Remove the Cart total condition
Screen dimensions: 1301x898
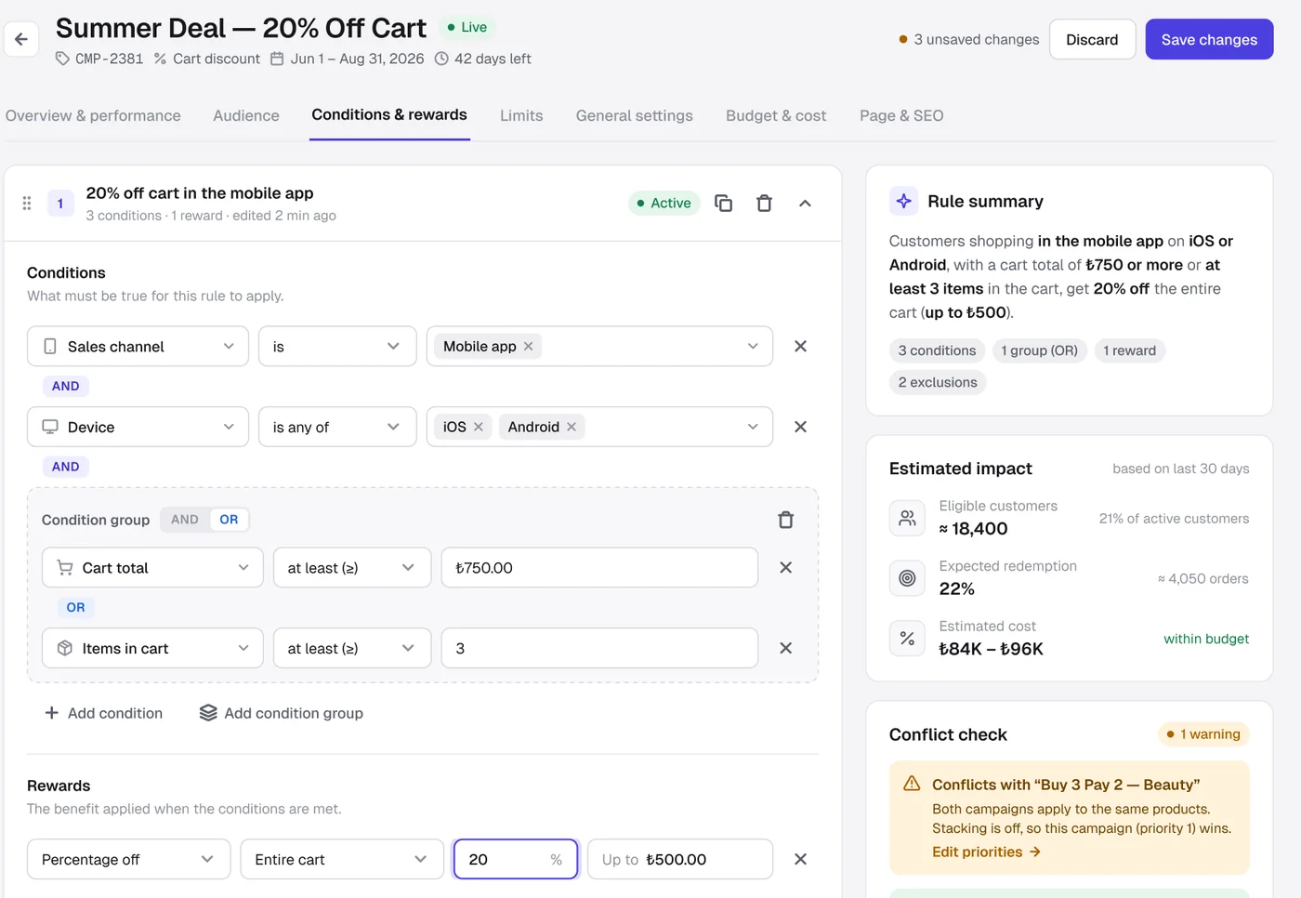pyautogui.click(x=785, y=568)
